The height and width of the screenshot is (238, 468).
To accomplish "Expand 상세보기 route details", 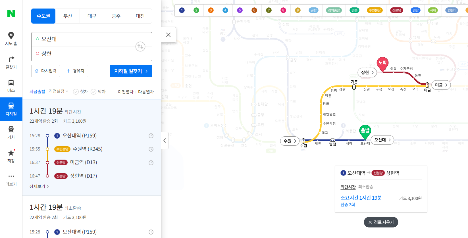I will pyautogui.click(x=39, y=186).
